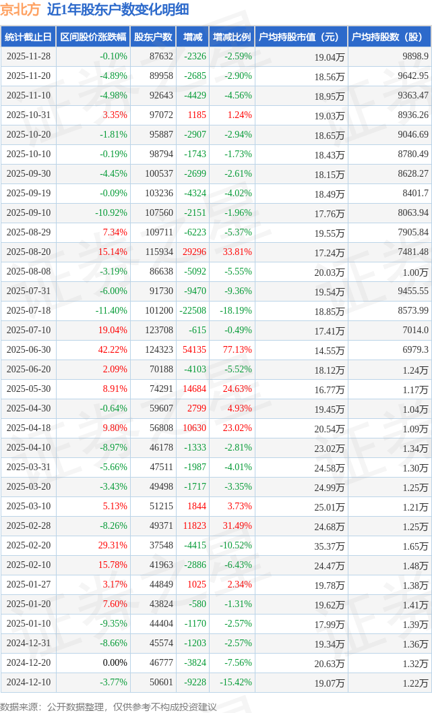
Task: Click the 增减比例 column header
Action: point(232,37)
